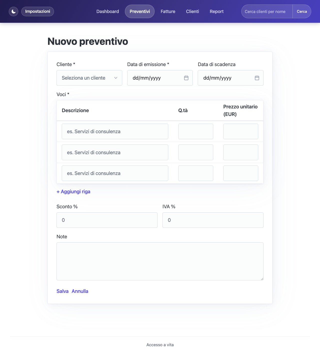This screenshot has height=353, width=320.
Task: Save the quote with Salva
Action: click(62, 291)
